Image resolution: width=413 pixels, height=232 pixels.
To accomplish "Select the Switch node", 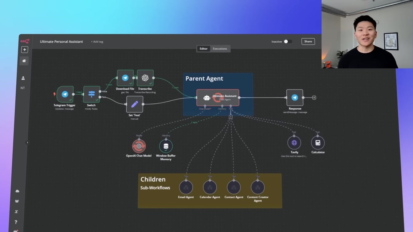I will pos(91,94).
